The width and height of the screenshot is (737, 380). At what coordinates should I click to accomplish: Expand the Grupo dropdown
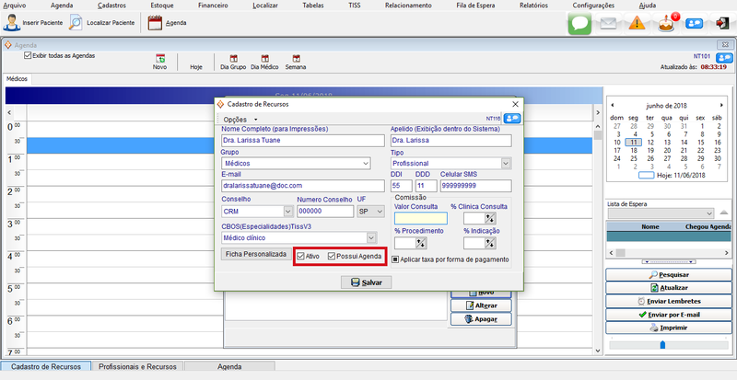tap(365, 164)
